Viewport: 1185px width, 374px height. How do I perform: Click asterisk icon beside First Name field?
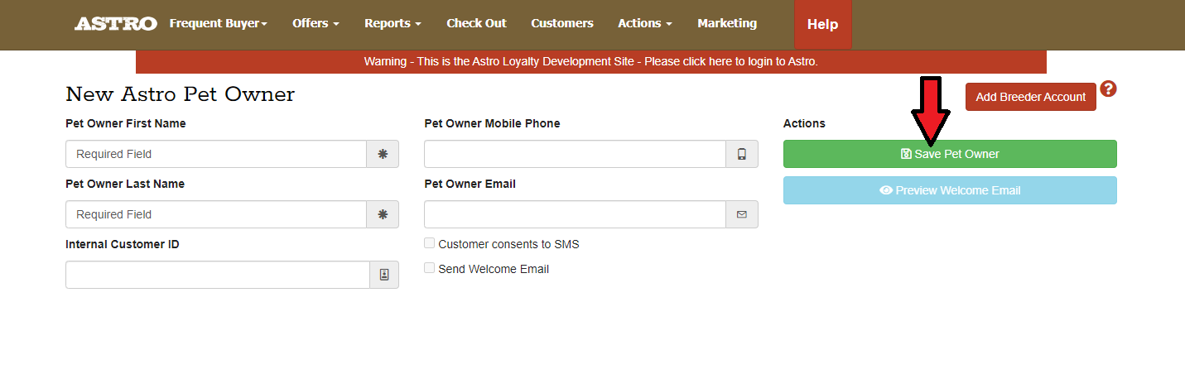point(383,154)
